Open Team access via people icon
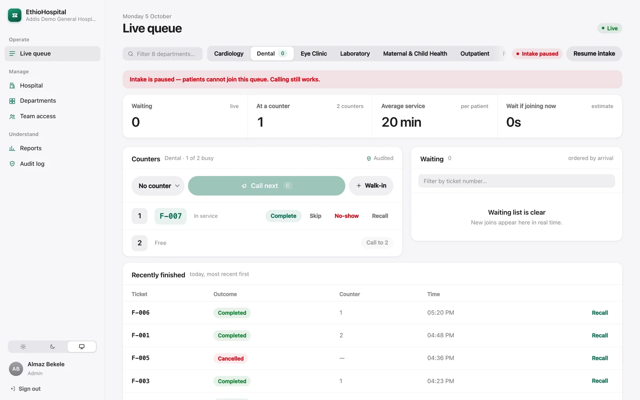This screenshot has height=400, width=640. (12, 116)
